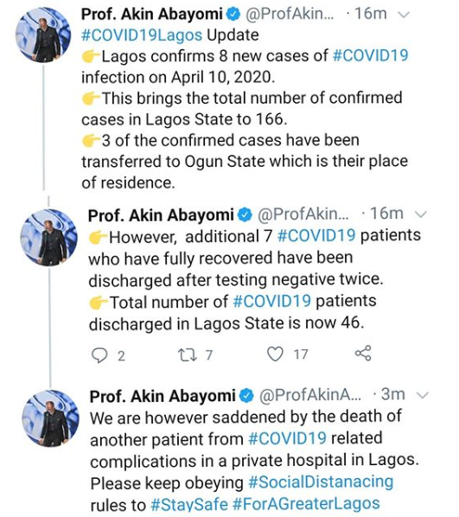Screen dimensions: 459x517
Task: Click verified badge on second tweet
Action: [x=245, y=215]
